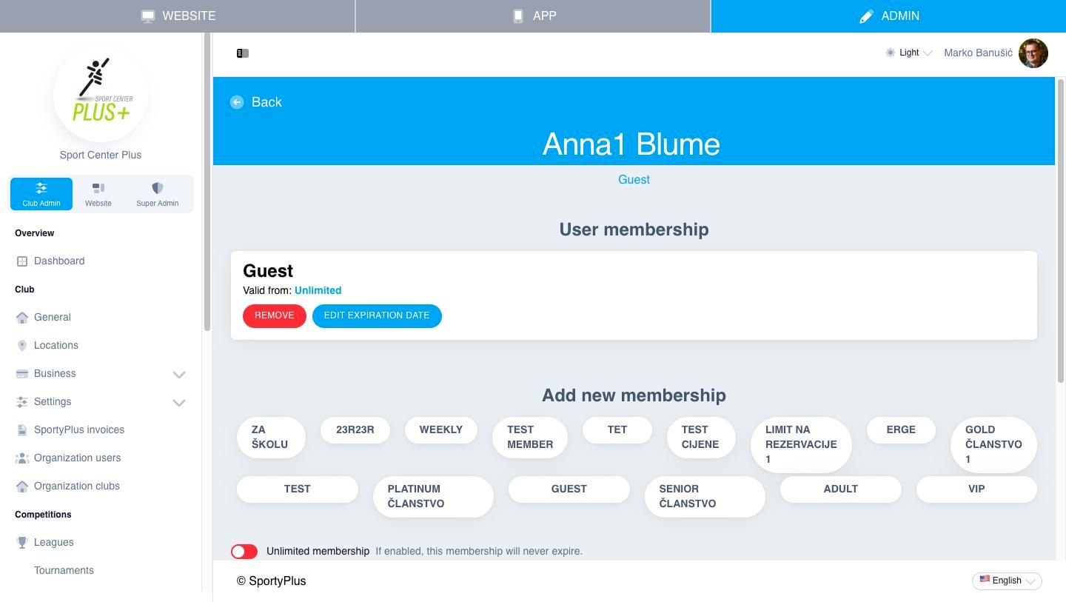Switch to the APP top tab
Image resolution: width=1066 pixels, height=602 pixels.
[533, 16]
